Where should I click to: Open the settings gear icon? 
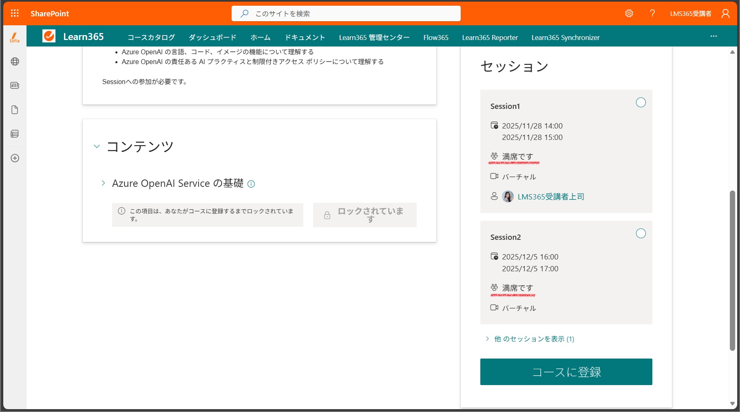coord(629,13)
